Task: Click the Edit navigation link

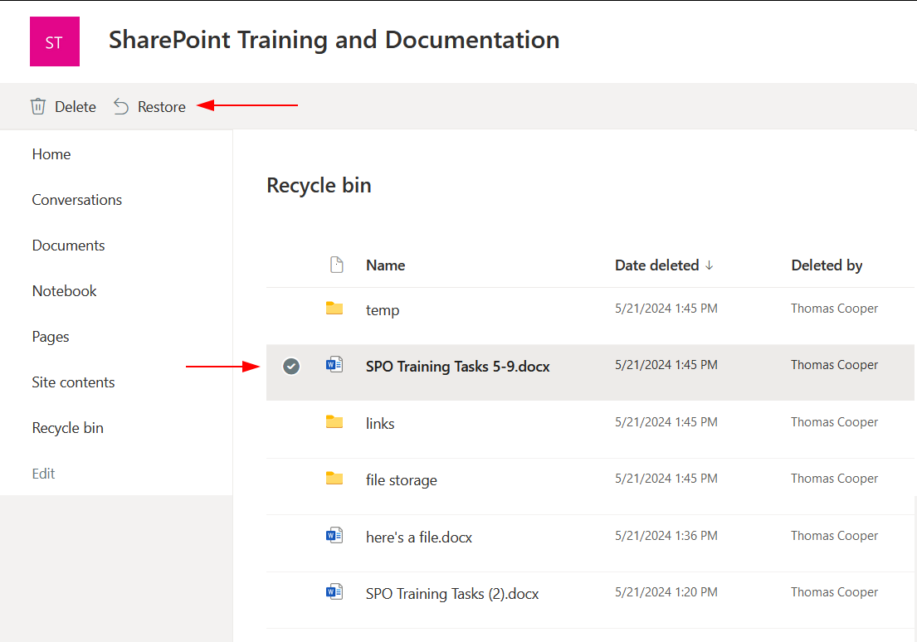Action: tap(43, 474)
